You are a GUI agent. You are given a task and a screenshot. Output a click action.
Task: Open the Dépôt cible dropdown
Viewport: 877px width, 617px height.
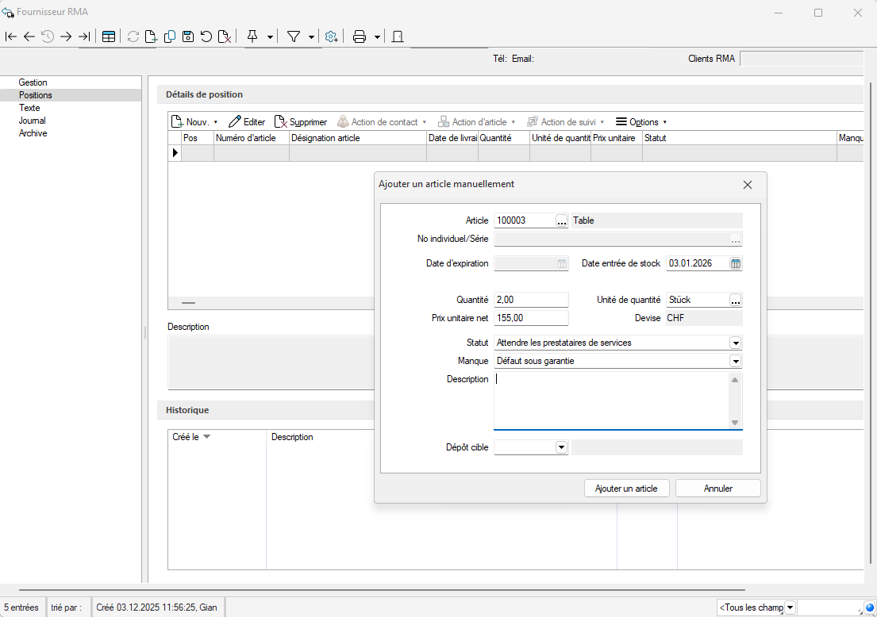click(x=561, y=447)
